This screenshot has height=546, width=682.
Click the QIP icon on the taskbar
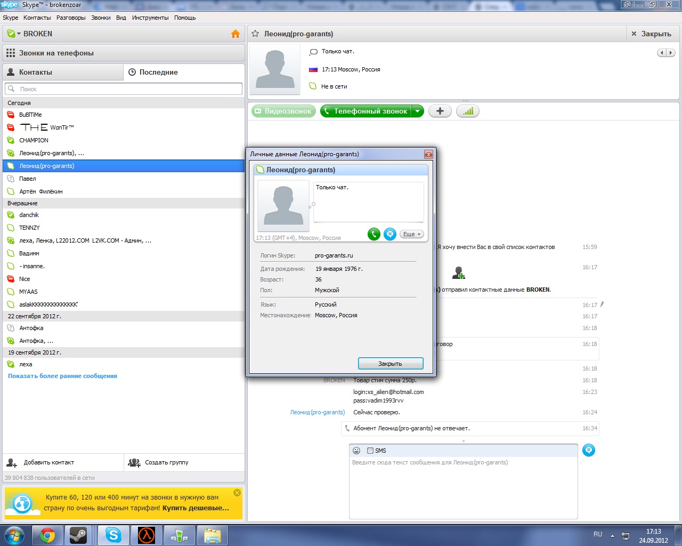coord(180,535)
